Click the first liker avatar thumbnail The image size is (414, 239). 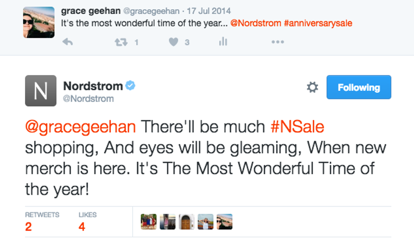click(149, 221)
